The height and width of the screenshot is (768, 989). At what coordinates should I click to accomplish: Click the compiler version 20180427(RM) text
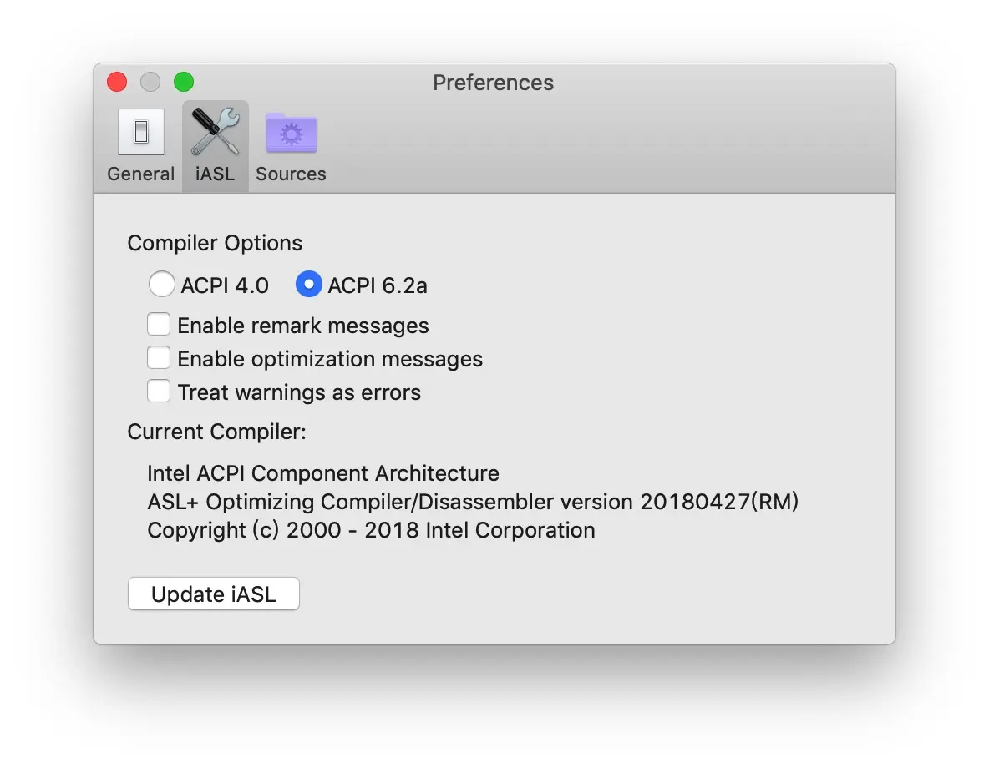(x=719, y=502)
